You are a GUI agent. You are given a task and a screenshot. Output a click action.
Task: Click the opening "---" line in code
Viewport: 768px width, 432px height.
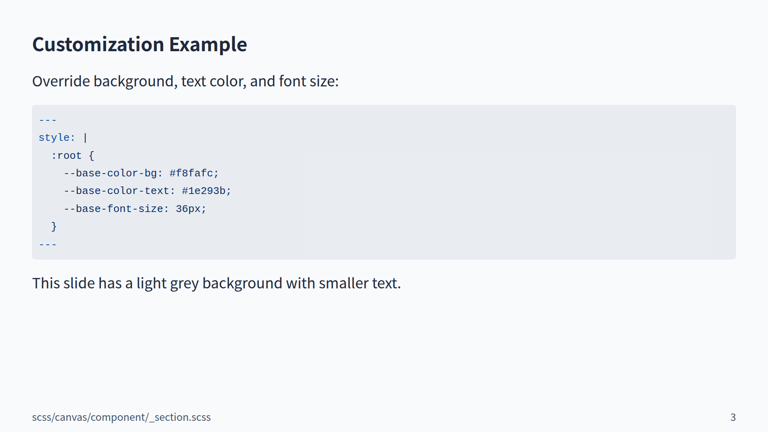click(x=48, y=120)
